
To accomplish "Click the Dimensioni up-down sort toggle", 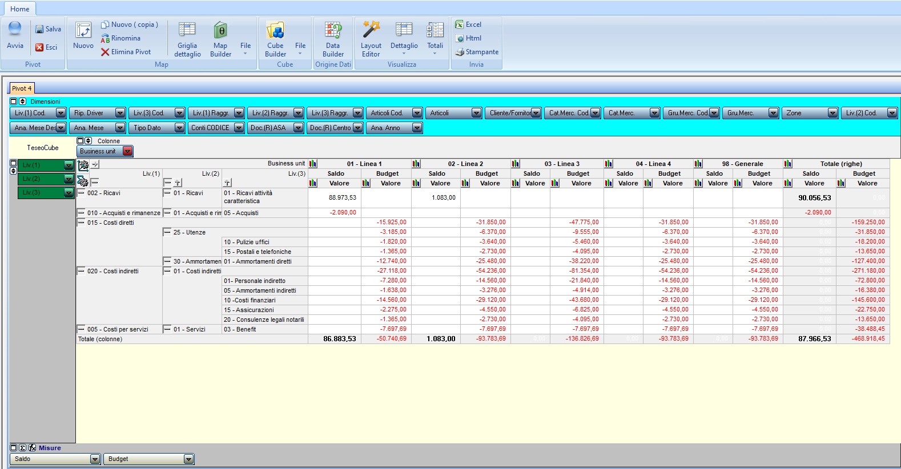I will click(23, 102).
